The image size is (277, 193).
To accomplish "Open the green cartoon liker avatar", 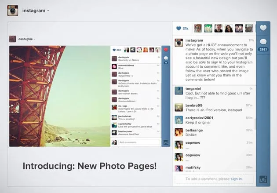I will coord(208,28).
